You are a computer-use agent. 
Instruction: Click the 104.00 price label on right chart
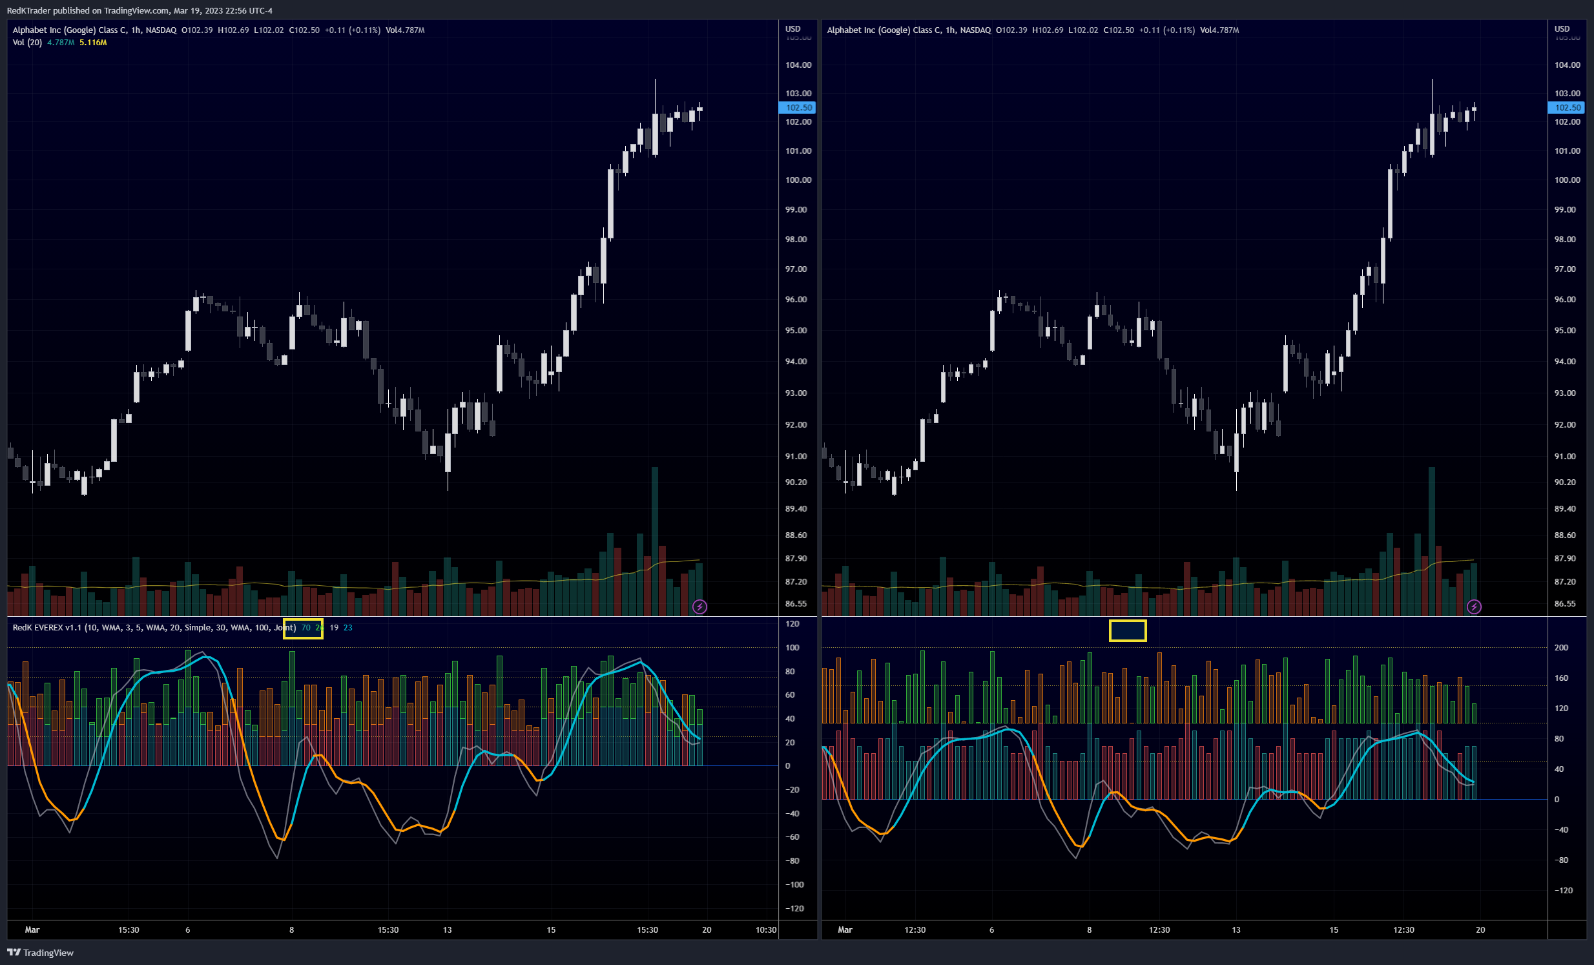coord(1567,65)
